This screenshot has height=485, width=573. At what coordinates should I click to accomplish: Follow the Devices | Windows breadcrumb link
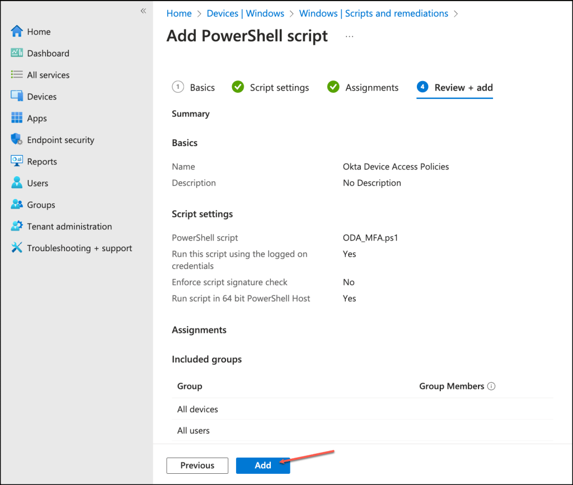pyautogui.click(x=245, y=13)
